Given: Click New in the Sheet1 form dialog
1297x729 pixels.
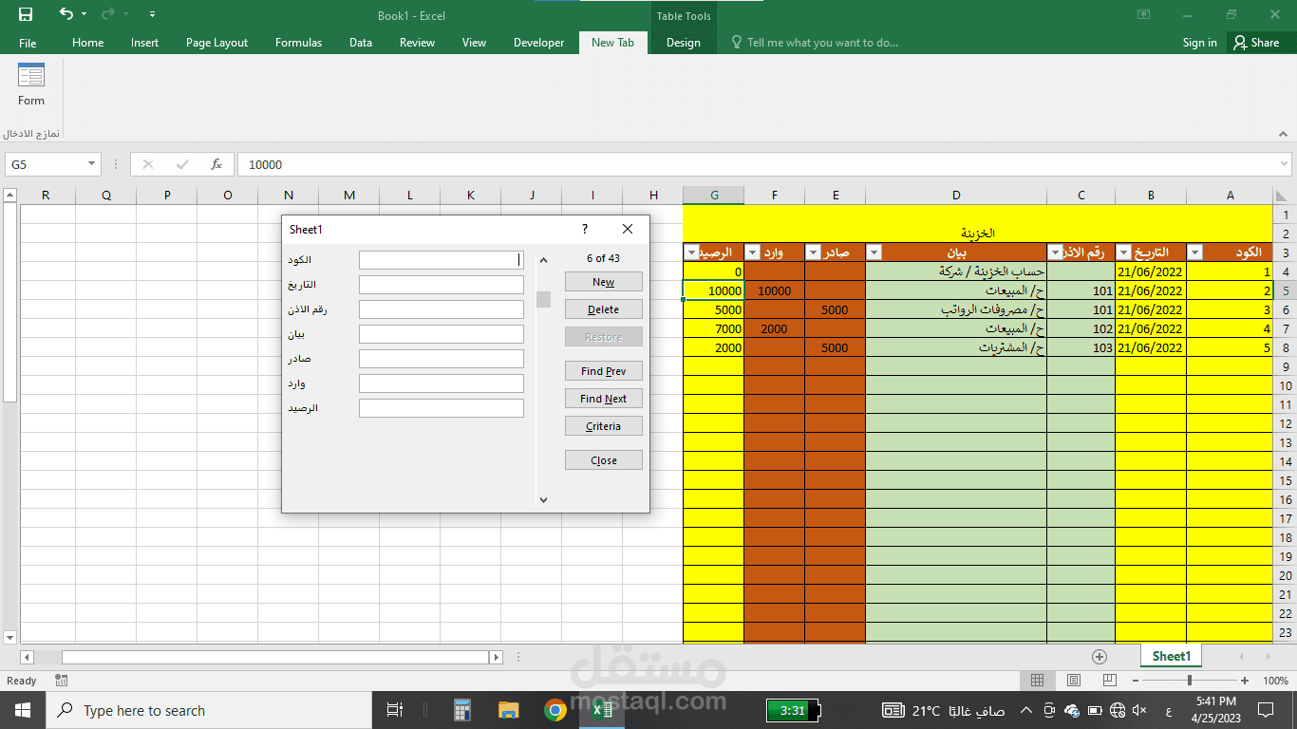Looking at the screenshot, I should pos(604,282).
